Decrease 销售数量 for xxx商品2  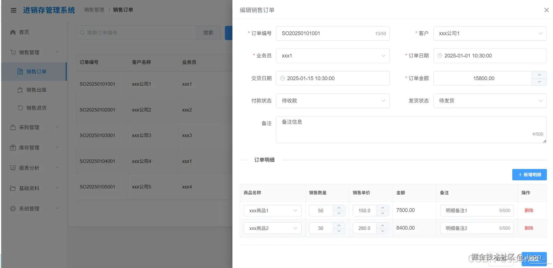point(339,231)
